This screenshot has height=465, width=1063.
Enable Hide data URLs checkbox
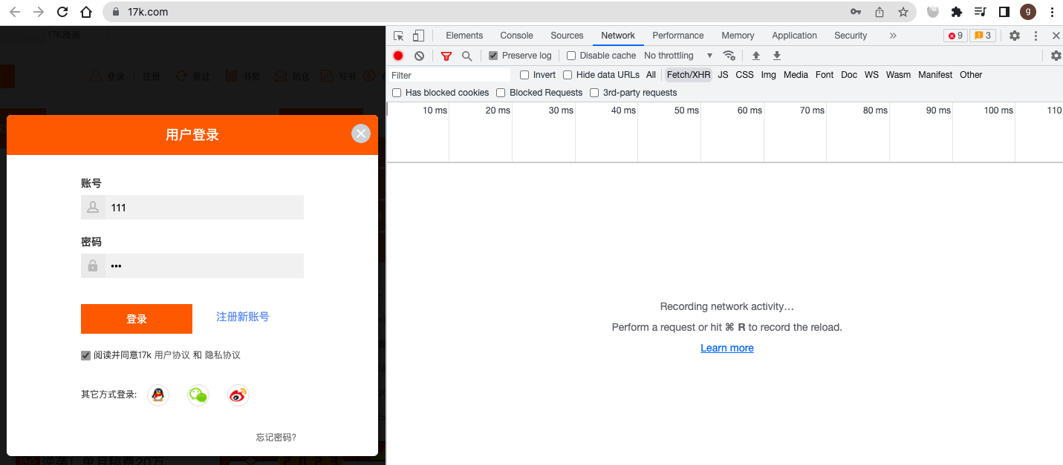coord(568,75)
